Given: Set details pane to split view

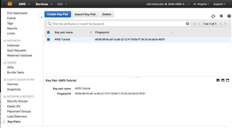Looking at the screenshot, I should [x=223, y=80].
